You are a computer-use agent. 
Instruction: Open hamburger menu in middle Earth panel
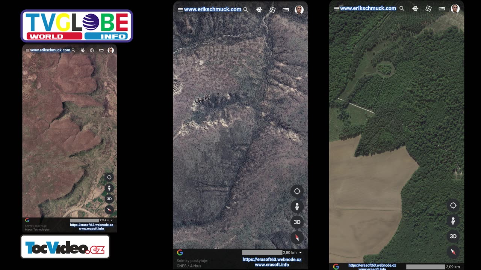click(x=180, y=10)
